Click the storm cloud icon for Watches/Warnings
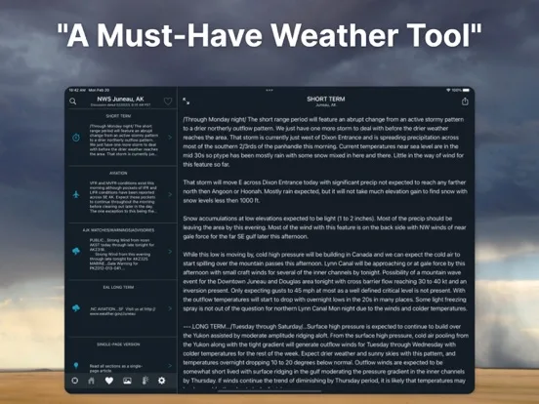 pyautogui.click(x=76, y=252)
